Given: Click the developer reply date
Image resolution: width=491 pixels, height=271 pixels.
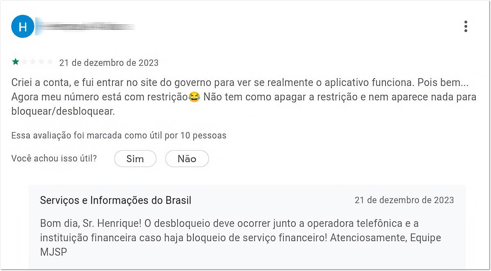Looking at the screenshot, I should coord(404,200).
